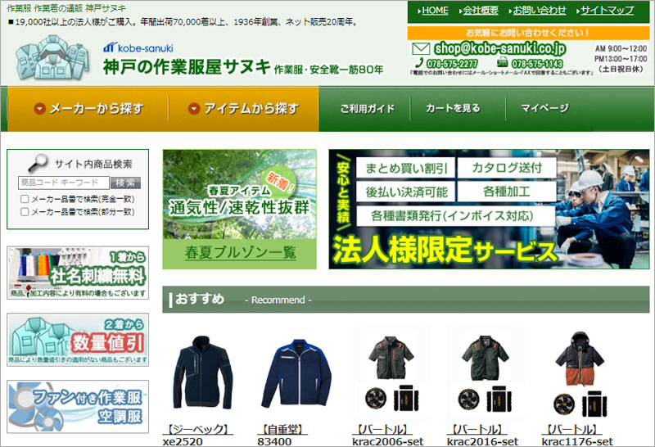Click the envelope mail icon

point(421,49)
